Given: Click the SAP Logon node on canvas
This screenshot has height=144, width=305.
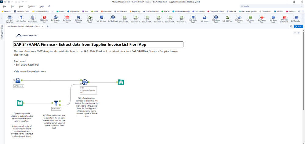Looking at the screenshot, I should coord(18,80).
